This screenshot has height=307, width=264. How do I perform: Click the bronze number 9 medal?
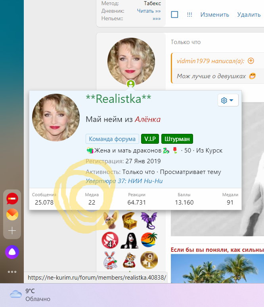[x=149, y=260]
